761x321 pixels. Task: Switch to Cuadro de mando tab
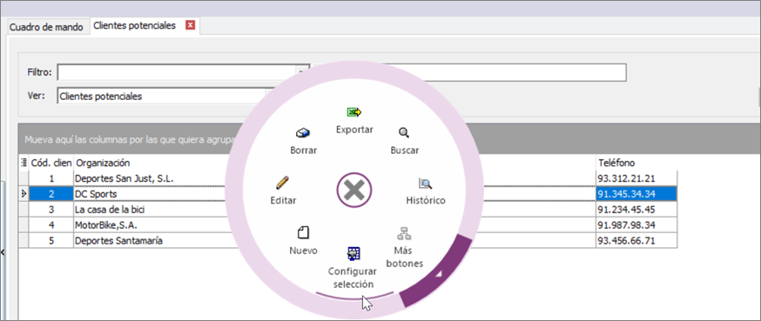pyautogui.click(x=46, y=27)
